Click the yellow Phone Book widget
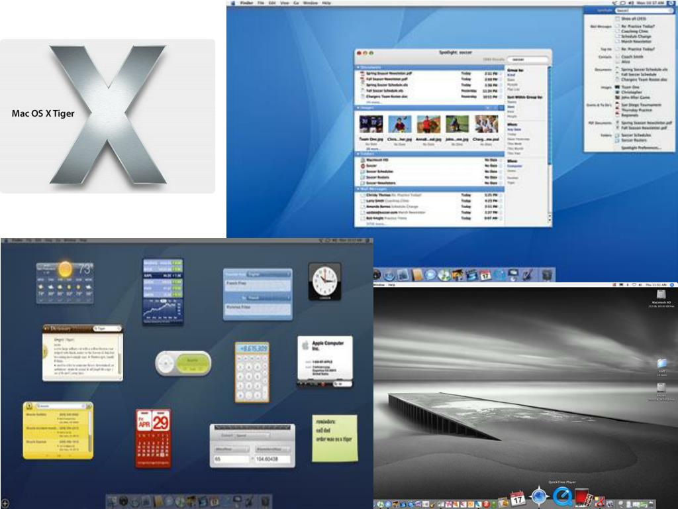This screenshot has width=678, height=509. pyautogui.click(x=58, y=430)
